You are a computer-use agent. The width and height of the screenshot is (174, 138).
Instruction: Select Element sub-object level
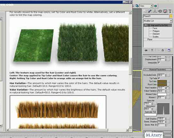(156, 34)
